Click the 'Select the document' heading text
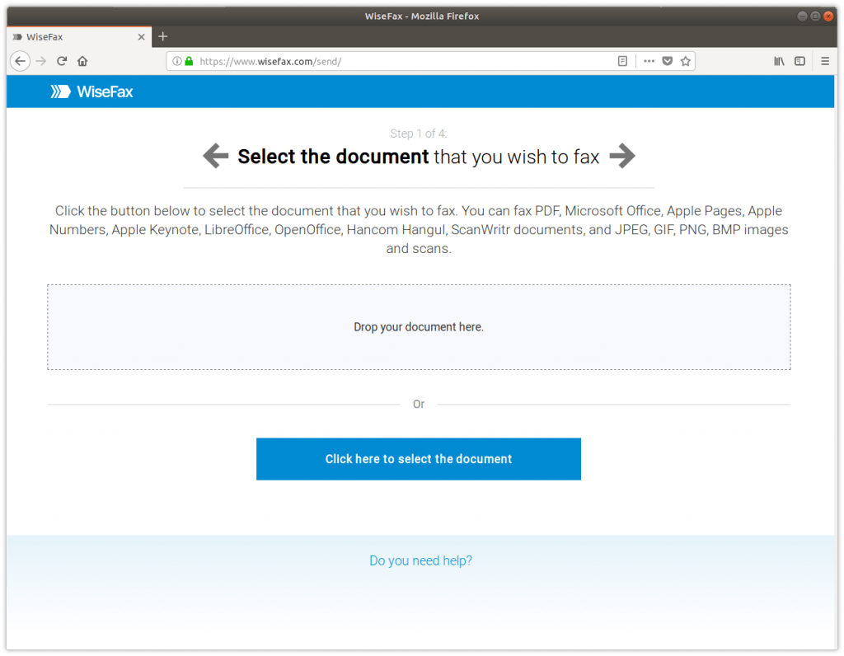 (333, 157)
